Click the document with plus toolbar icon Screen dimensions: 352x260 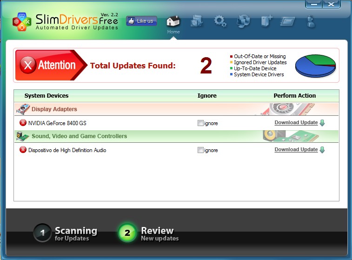tap(266, 21)
